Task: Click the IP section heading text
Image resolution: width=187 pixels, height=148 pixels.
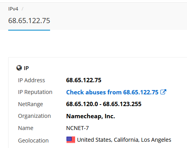Action: (x=26, y=68)
